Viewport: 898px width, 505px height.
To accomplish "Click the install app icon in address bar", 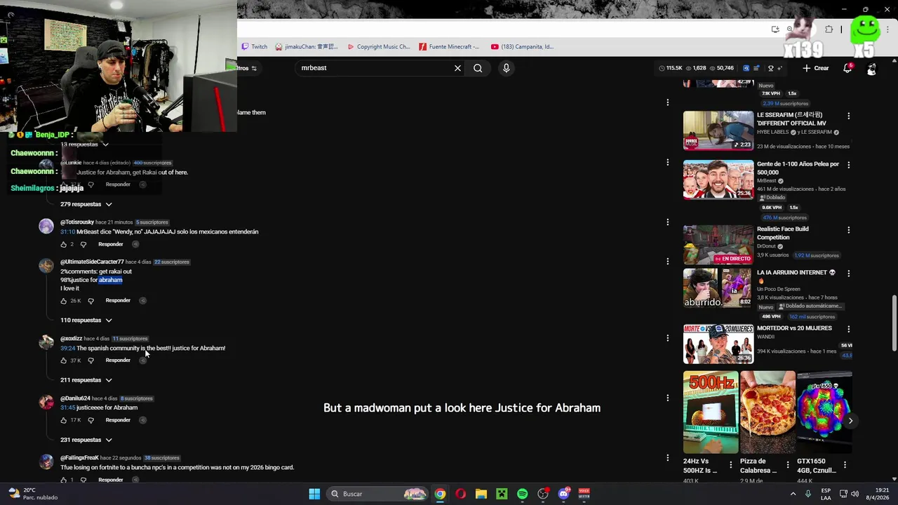I will point(775,29).
